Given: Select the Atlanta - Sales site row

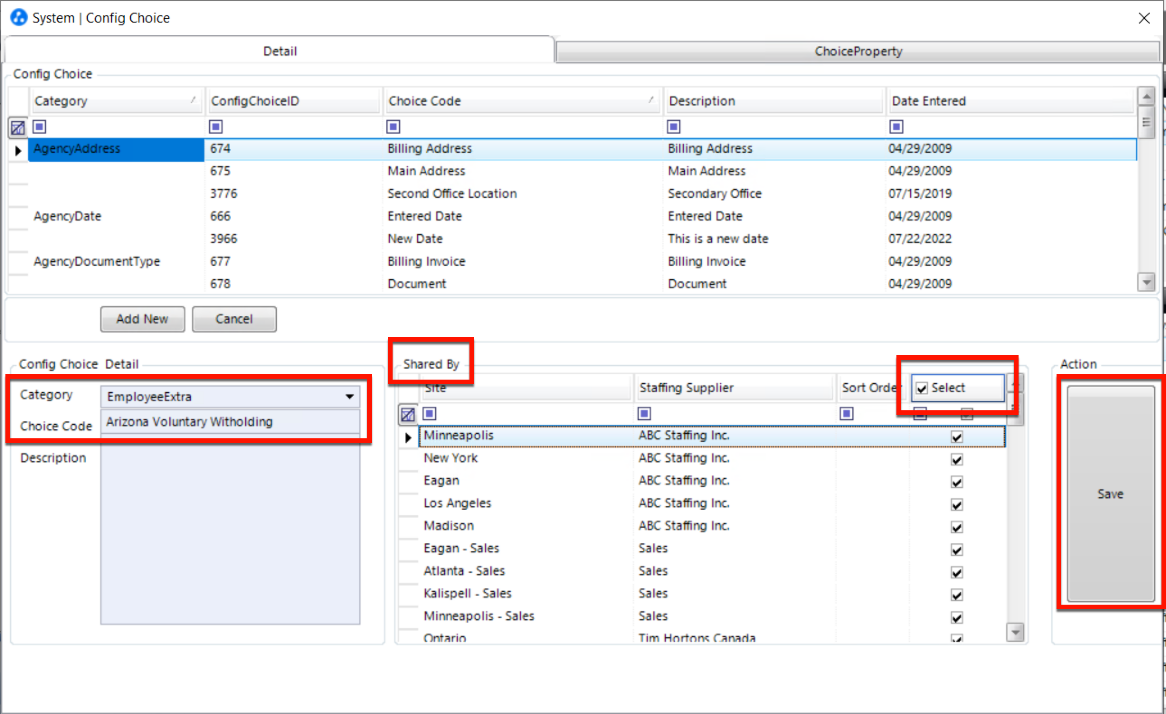Looking at the screenshot, I should click(x=712, y=571).
